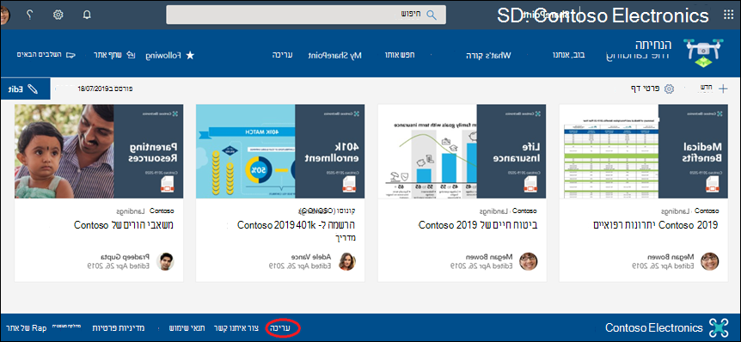Open the user profile avatar
Image resolution: width=741 pixels, height=342 pixels.
[4, 15]
